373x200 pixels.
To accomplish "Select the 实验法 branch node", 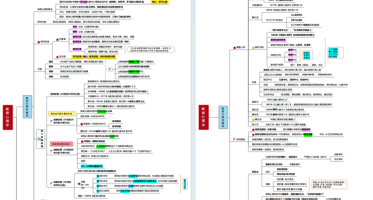I will pyautogui.click(x=255, y=172).
